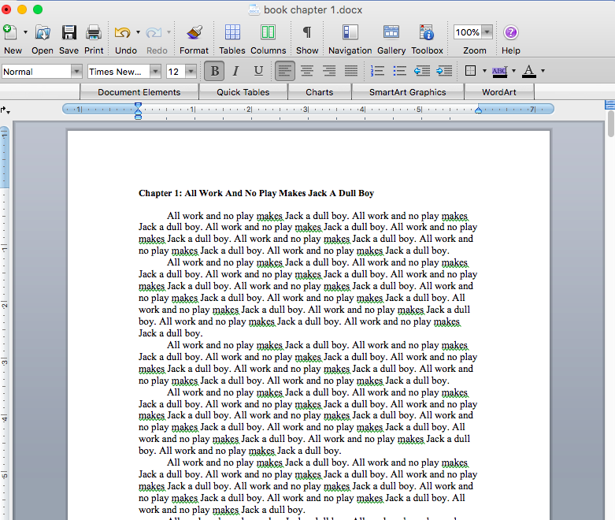Click the Undo arrow icon
Image resolution: width=615 pixels, height=520 pixels.
coord(123,32)
